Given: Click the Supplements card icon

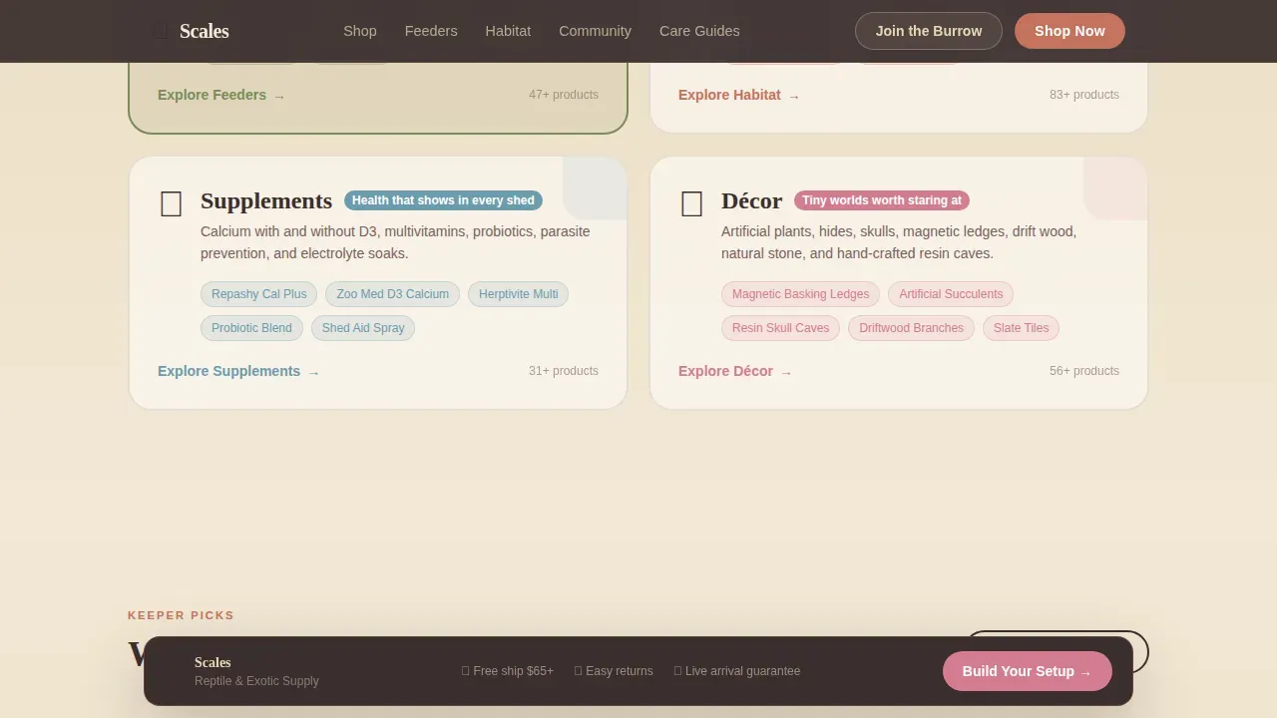Looking at the screenshot, I should click(x=172, y=204).
